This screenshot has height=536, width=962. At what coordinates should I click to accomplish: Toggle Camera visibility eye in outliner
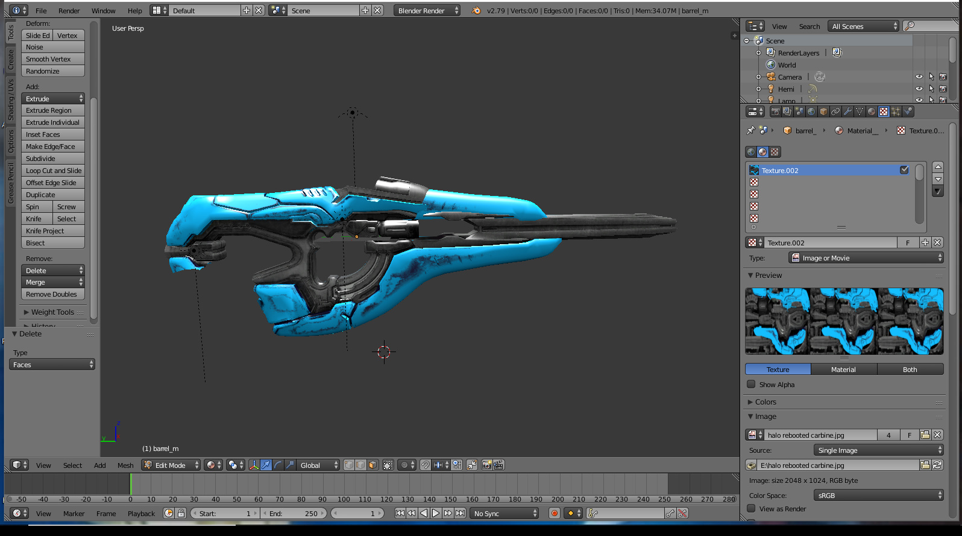point(919,77)
